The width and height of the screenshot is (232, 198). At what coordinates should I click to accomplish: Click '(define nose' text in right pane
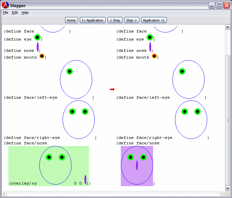131,50
